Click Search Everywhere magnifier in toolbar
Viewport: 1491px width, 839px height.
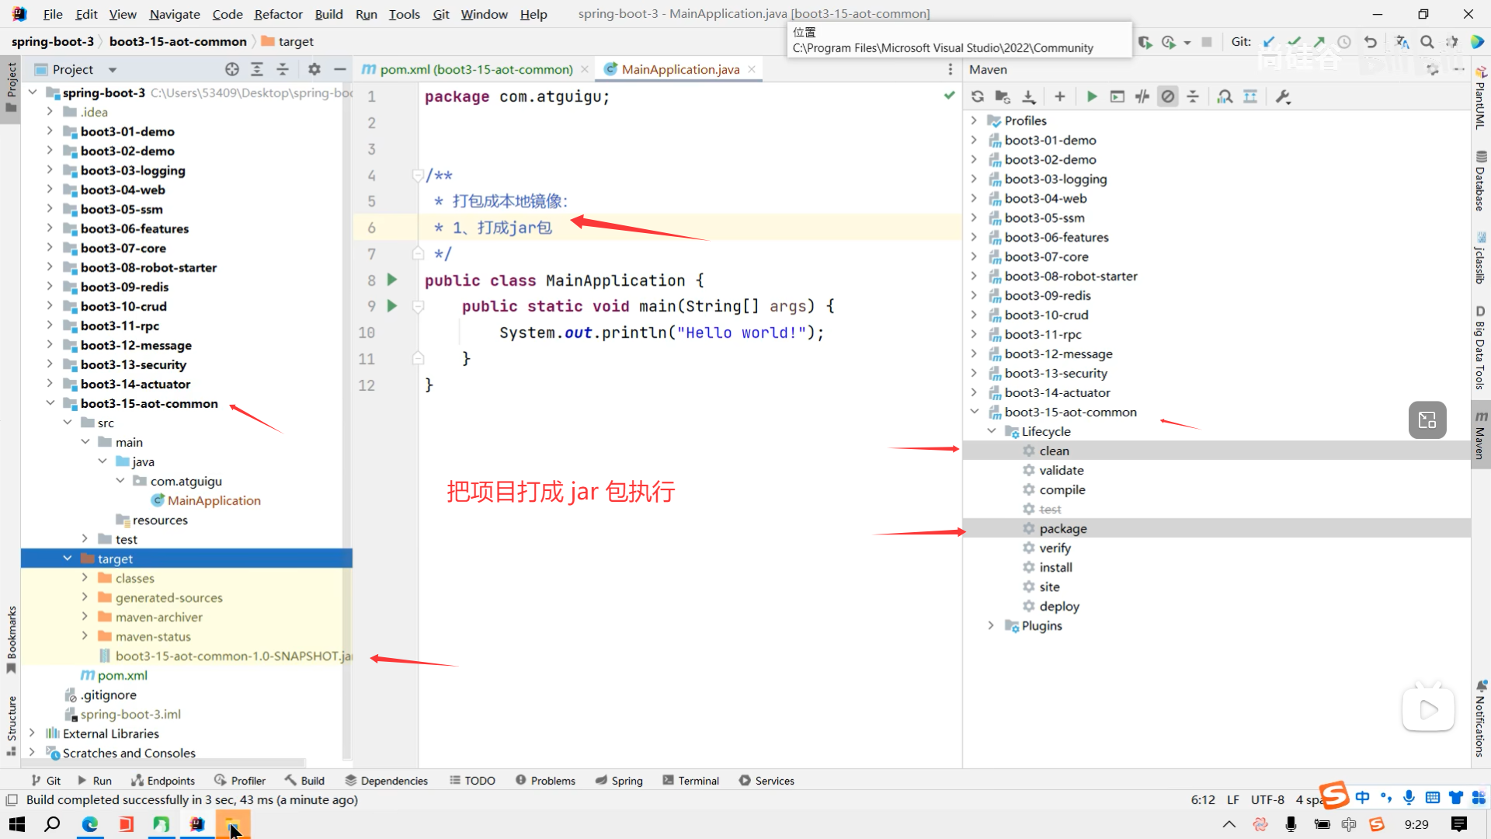(x=1427, y=42)
